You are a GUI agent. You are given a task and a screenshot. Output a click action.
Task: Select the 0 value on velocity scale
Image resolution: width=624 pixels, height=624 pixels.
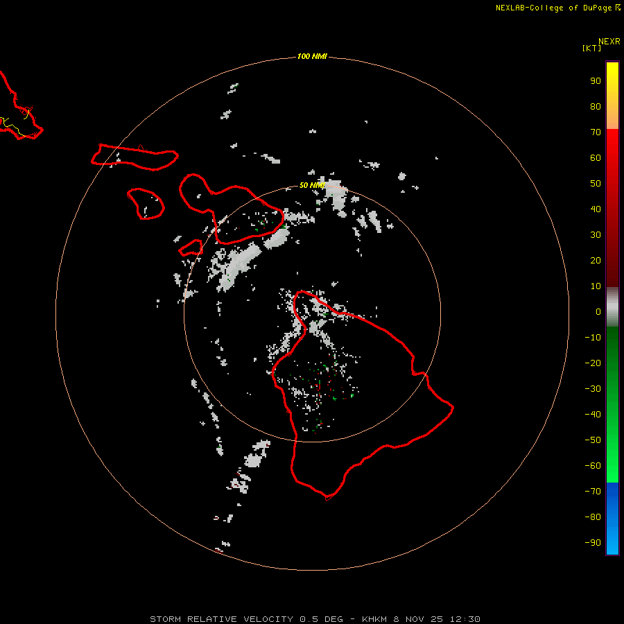598,311
